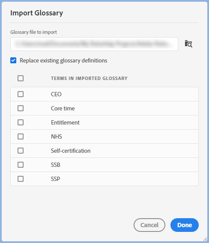Select the Core time checkbox

coord(21,108)
